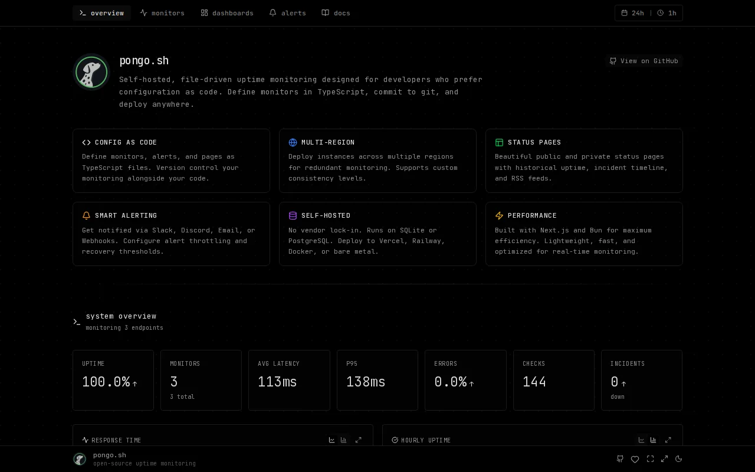
Task: Expand the Response Time chart
Action: (x=359, y=440)
